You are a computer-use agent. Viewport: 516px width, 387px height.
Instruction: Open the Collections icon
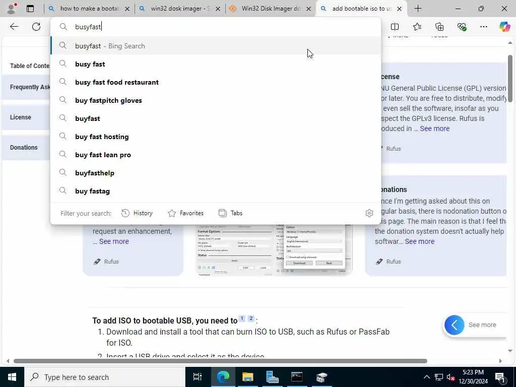(x=439, y=27)
